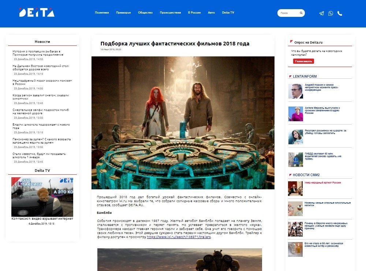Click the Ангела Меркель thumbnail photo
Image resolution: width=366 pixels, height=271 pixels.
click(x=295, y=114)
